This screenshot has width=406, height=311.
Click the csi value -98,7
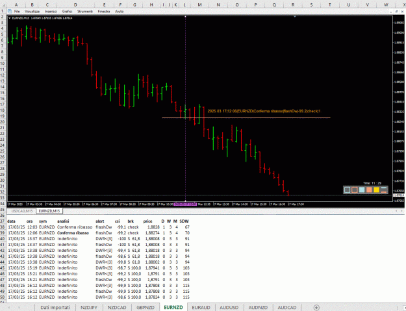click(x=121, y=267)
